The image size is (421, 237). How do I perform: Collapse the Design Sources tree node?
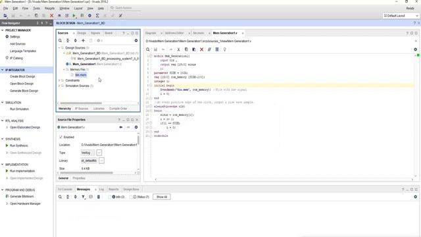(59, 48)
